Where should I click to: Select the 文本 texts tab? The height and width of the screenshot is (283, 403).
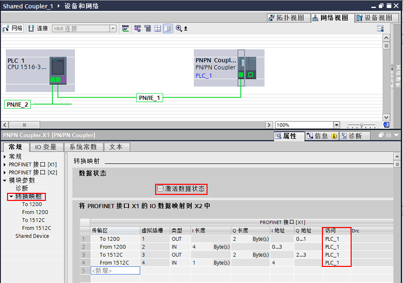(x=116, y=147)
